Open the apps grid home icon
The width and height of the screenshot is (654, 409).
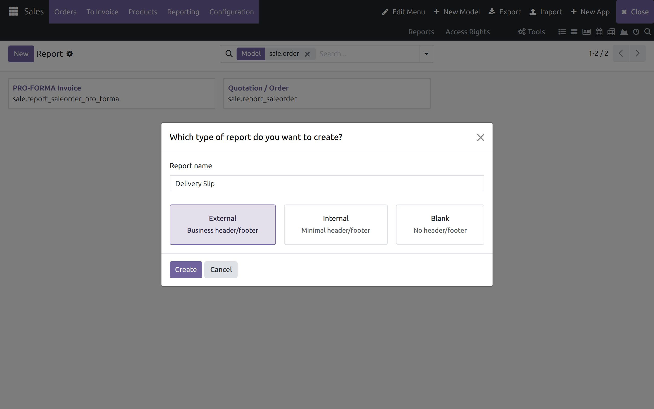click(x=13, y=11)
